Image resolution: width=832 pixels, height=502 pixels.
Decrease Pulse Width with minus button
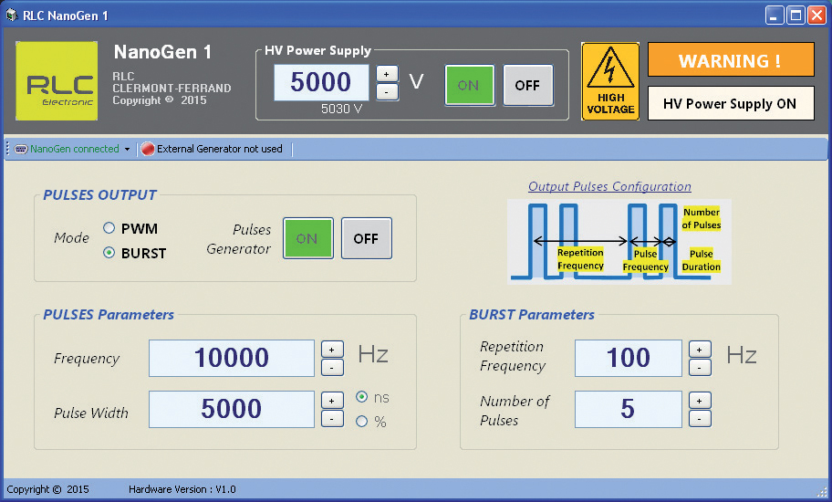point(332,419)
